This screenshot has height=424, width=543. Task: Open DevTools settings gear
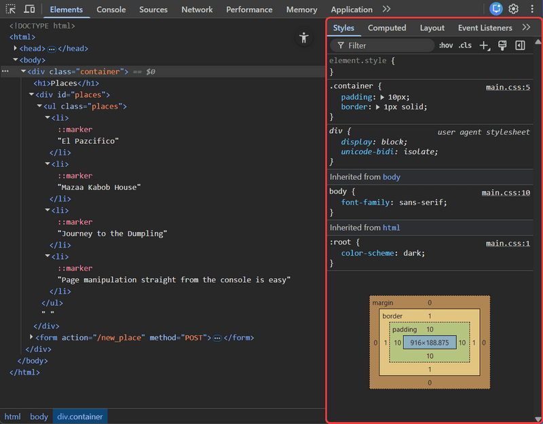pyautogui.click(x=514, y=9)
